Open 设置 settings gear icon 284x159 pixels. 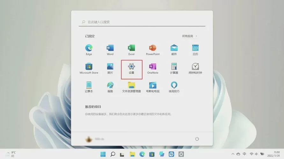point(132,68)
